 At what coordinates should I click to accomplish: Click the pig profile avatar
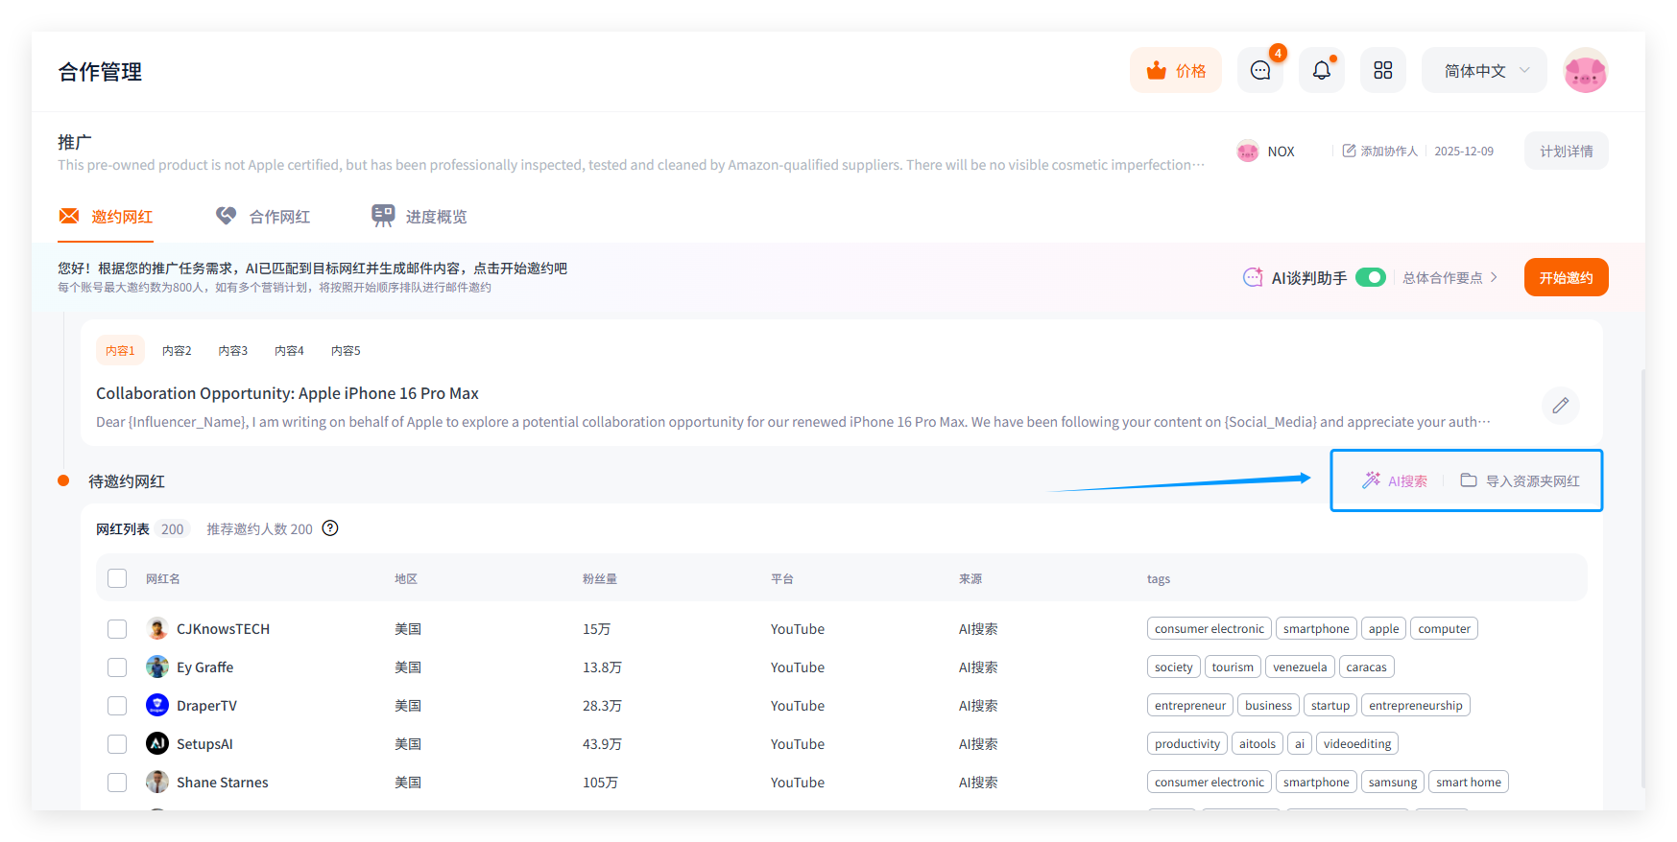(1585, 71)
